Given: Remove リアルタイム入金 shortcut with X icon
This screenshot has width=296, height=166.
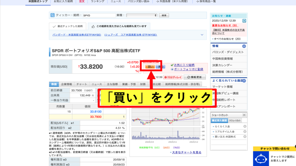Looking at the screenshot, I should (x=245, y=131).
